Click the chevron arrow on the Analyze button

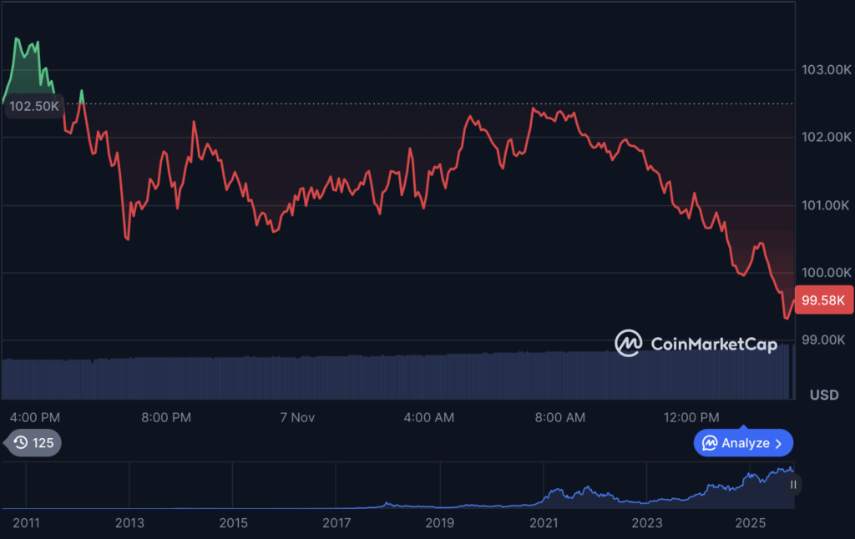(x=779, y=443)
